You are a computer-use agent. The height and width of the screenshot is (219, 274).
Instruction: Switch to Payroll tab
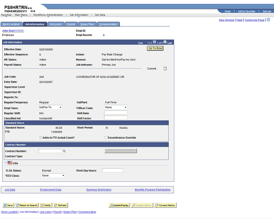click(x=71, y=24)
